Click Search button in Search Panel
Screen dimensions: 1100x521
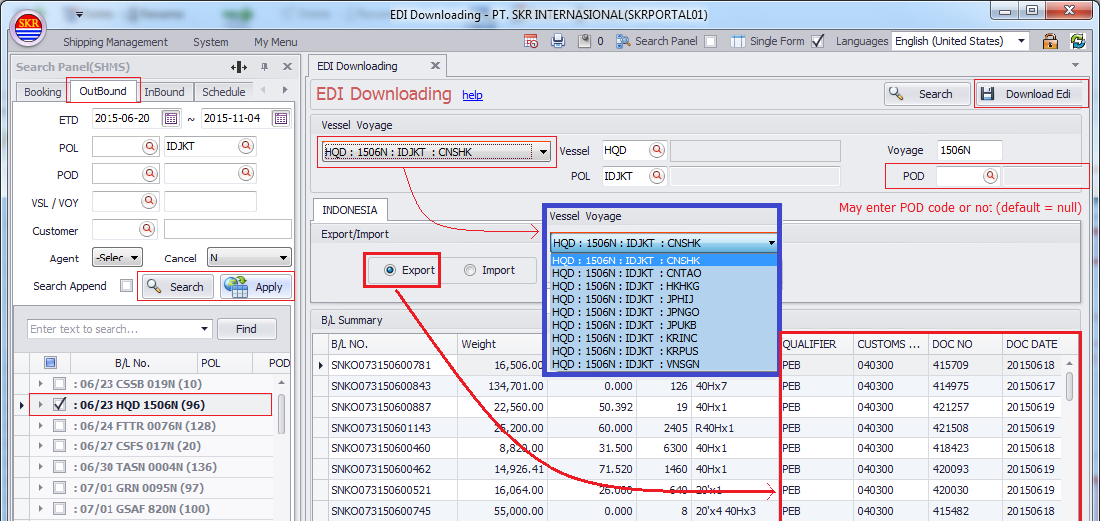point(177,287)
